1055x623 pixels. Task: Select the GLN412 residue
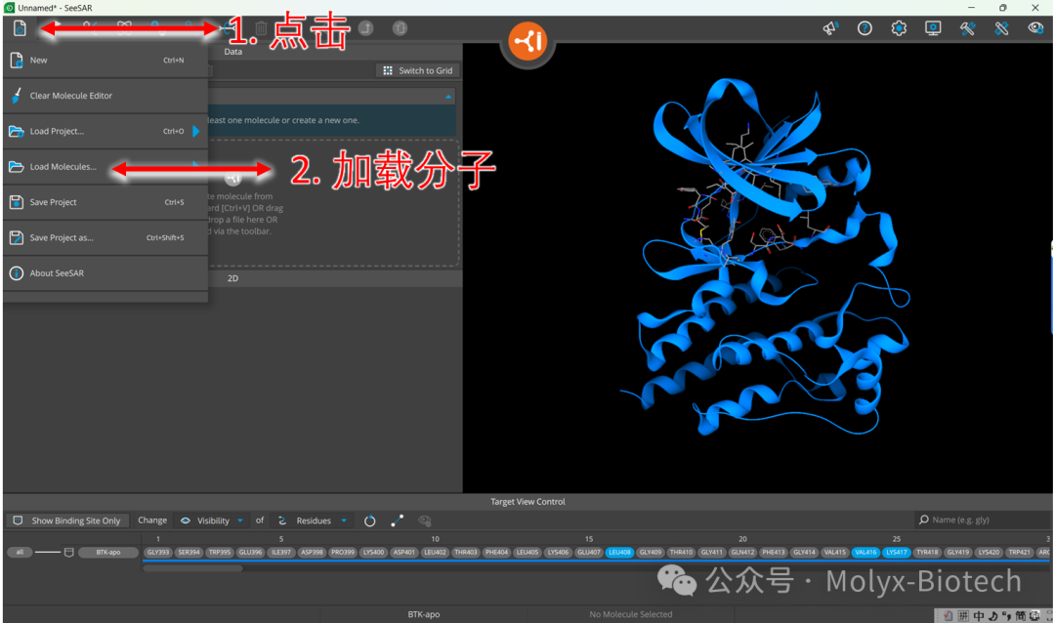click(x=742, y=553)
